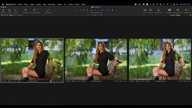Open the Cámara menu
This screenshot has width=192, height=108.
[59, 4]
